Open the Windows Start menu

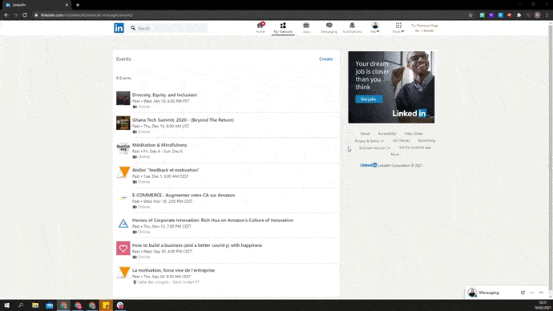point(6,305)
